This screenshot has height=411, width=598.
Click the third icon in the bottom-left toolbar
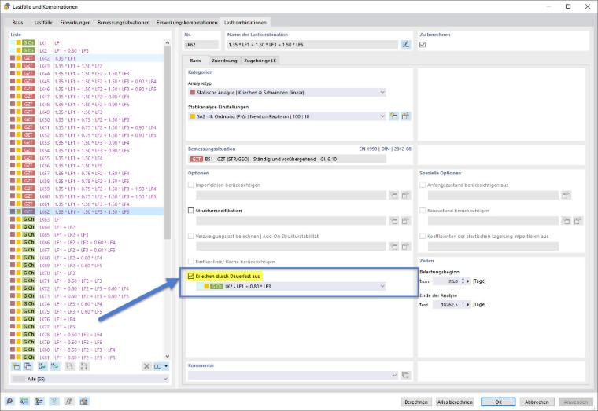tap(39, 401)
